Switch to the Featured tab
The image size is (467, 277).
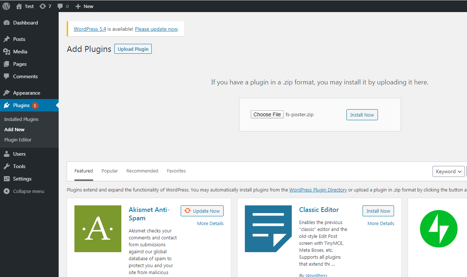(84, 171)
